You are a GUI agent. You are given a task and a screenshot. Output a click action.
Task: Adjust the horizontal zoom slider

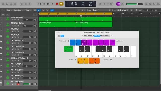tap(156, 10)
